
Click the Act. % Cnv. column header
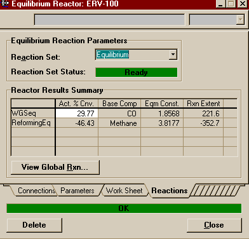click(77, 104)
